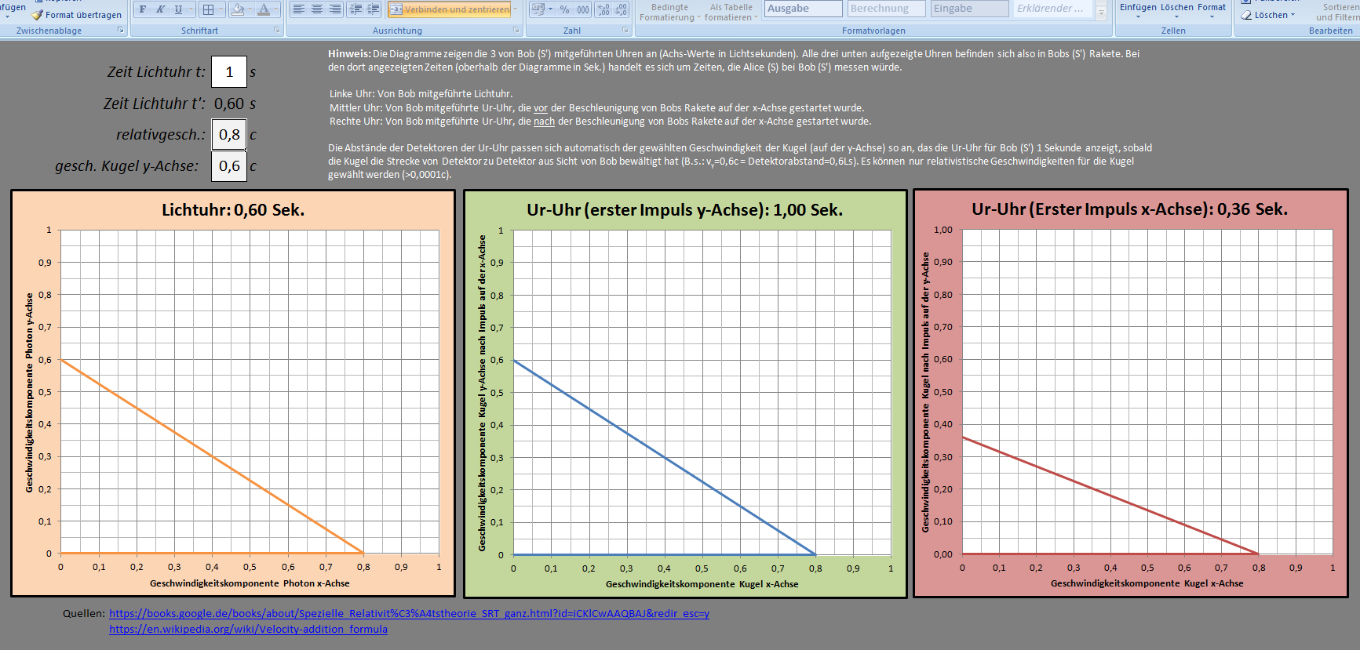The image size is (1360, 650).
Task: Decrease the cell indent
Action: (355, 9)
